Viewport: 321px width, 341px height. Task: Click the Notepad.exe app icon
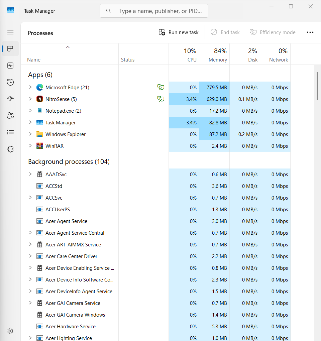tap(39, 111)
